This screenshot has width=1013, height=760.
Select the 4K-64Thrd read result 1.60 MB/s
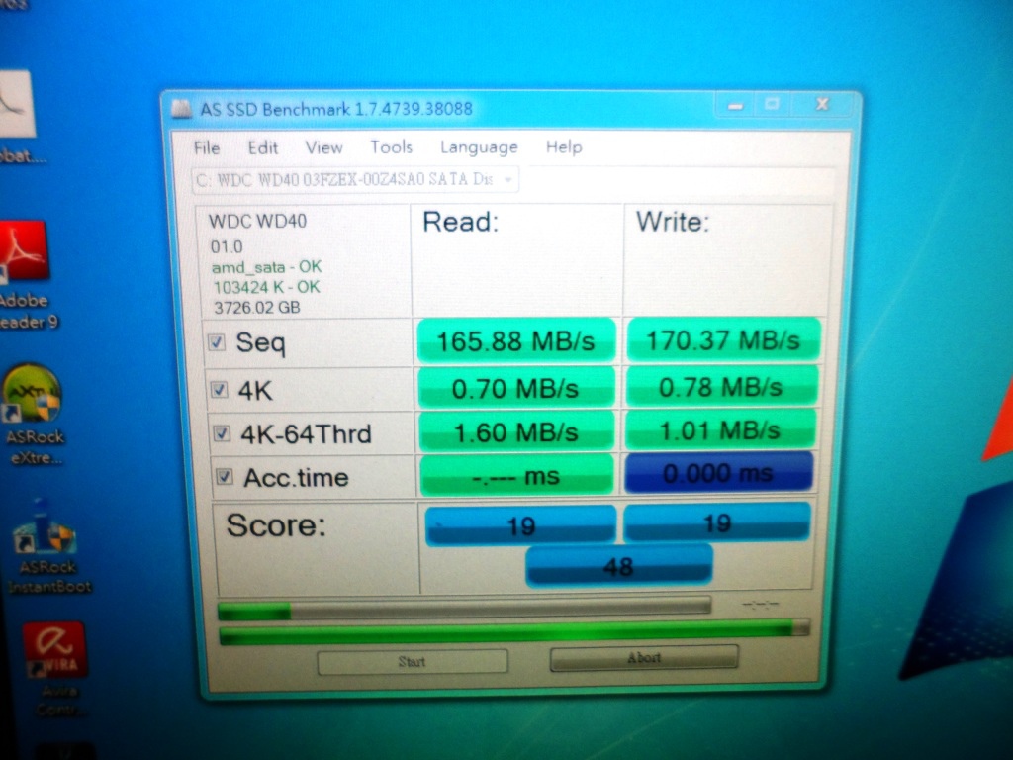(515, 431)
